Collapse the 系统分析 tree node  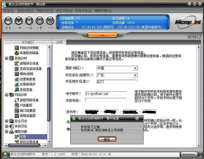click(7, 58)
